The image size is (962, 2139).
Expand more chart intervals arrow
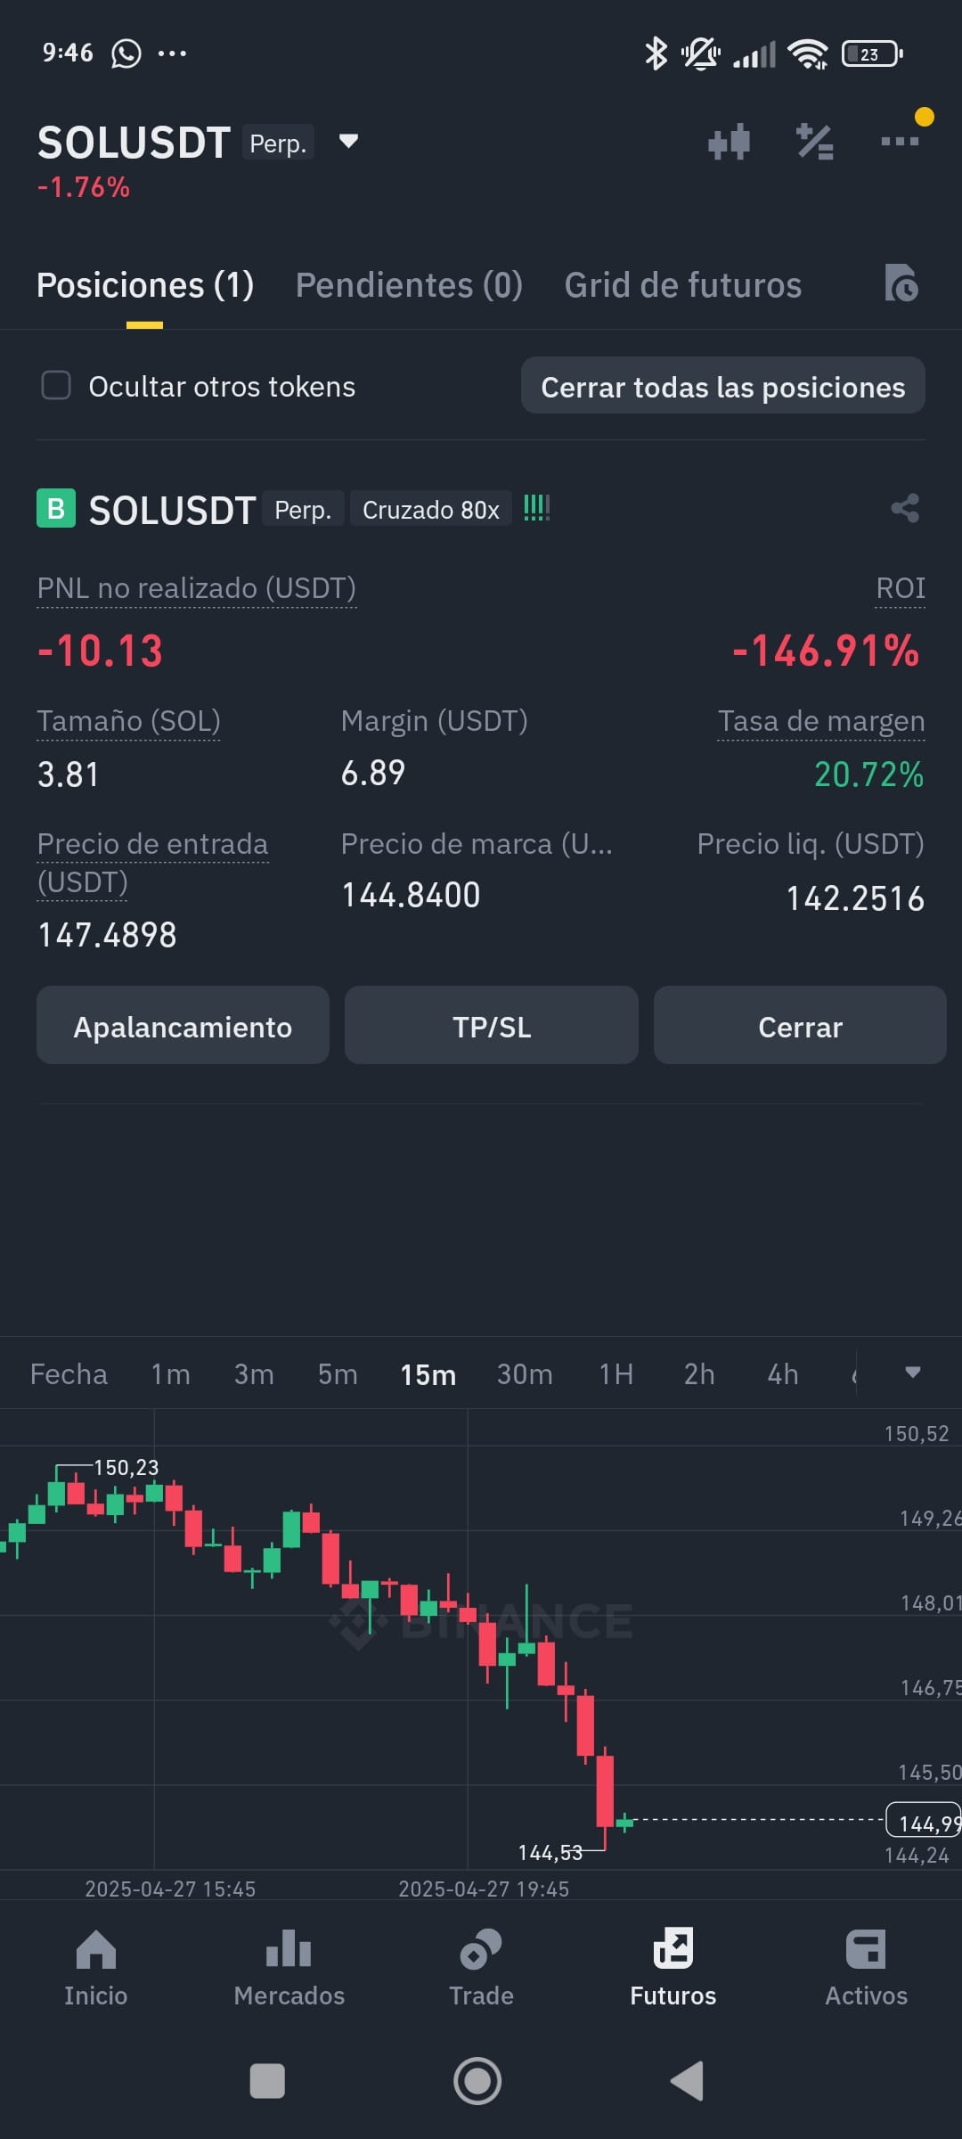[912, 1373]
